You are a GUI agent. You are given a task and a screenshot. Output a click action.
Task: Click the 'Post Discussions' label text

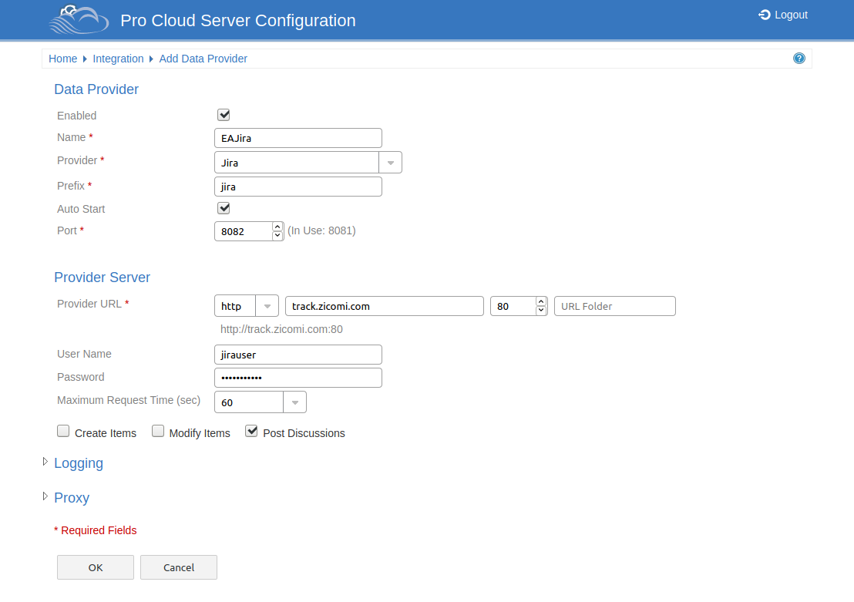point(304,433)
